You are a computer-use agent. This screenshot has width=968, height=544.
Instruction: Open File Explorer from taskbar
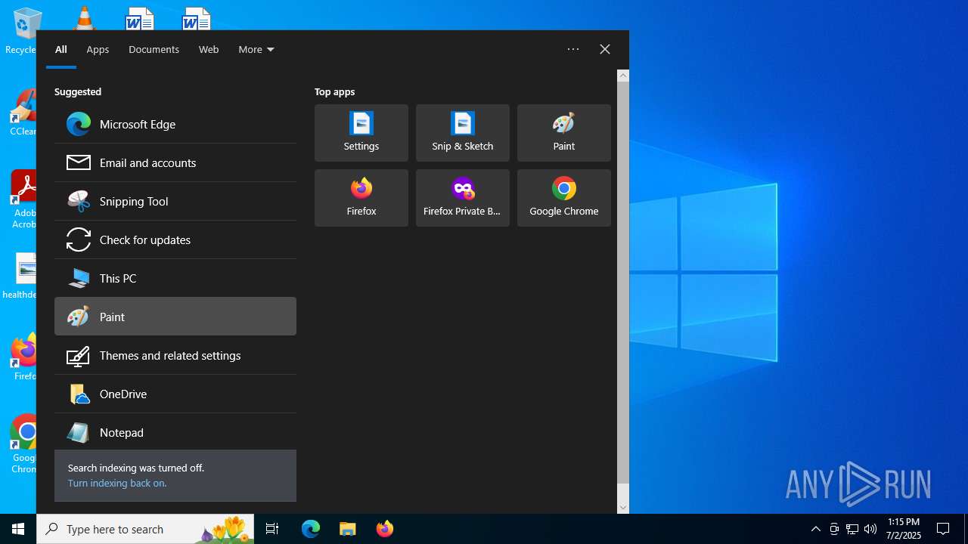[348, 529]
